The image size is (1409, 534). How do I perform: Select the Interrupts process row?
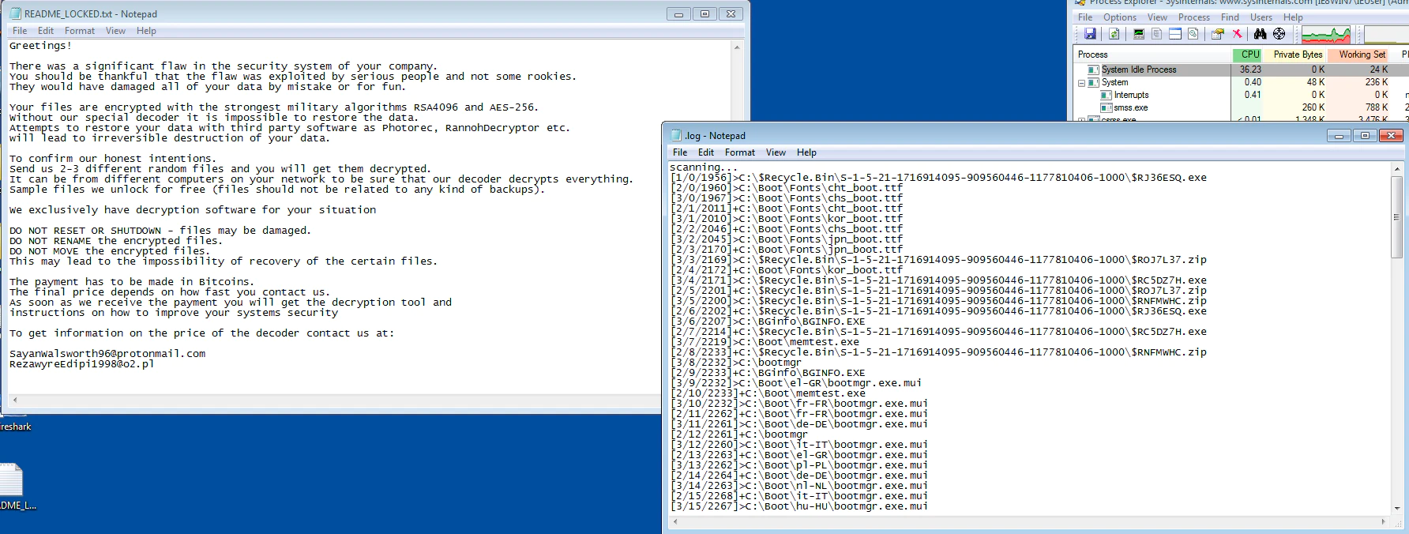coord(1241,95)
